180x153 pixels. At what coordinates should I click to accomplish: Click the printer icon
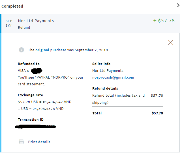click(22, 142)
